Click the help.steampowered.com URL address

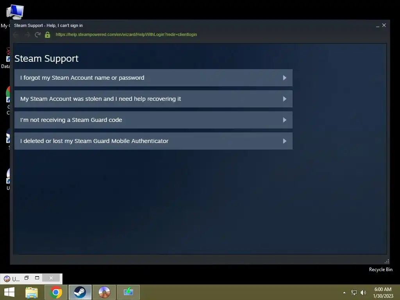(x=126, y=34)
